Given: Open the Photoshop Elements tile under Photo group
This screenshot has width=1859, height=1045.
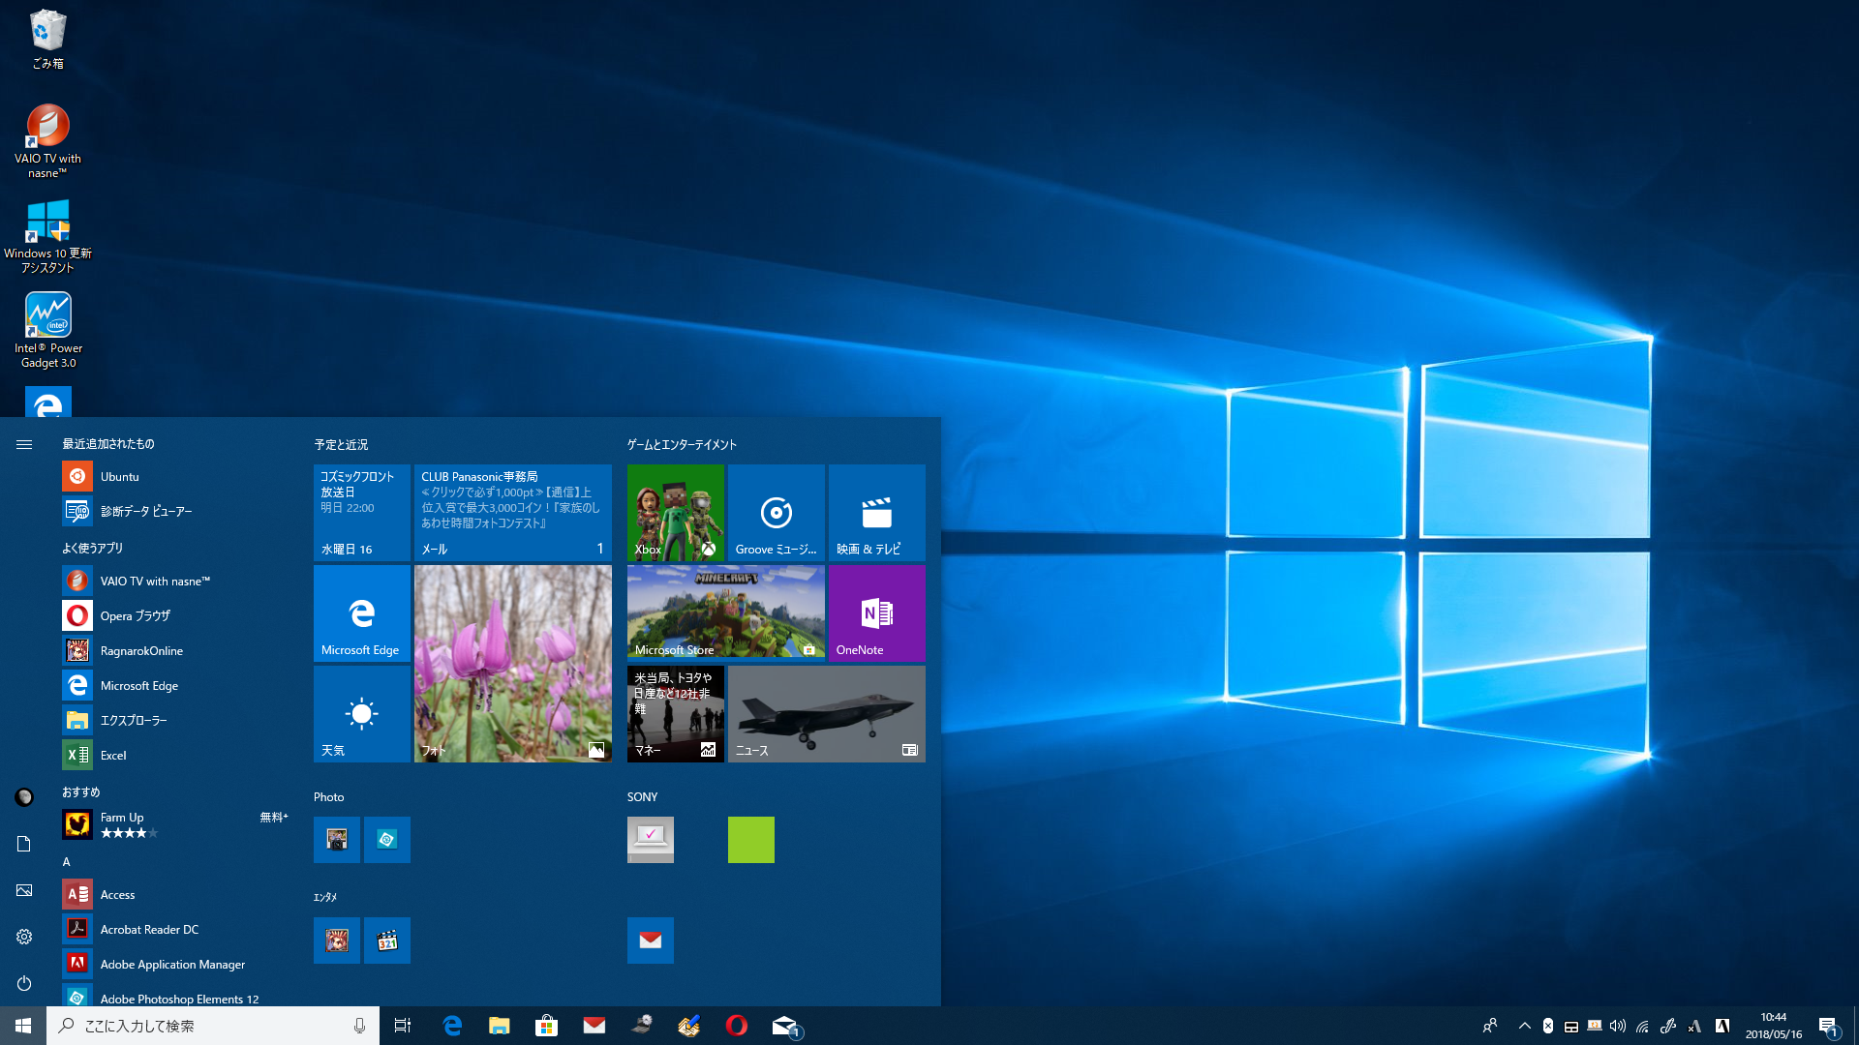Looking at the screenshot, I should [387, 840].
